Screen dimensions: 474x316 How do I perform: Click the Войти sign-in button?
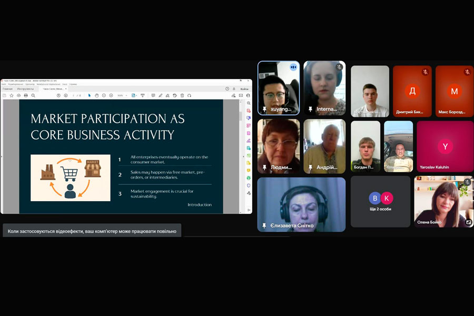244,89
